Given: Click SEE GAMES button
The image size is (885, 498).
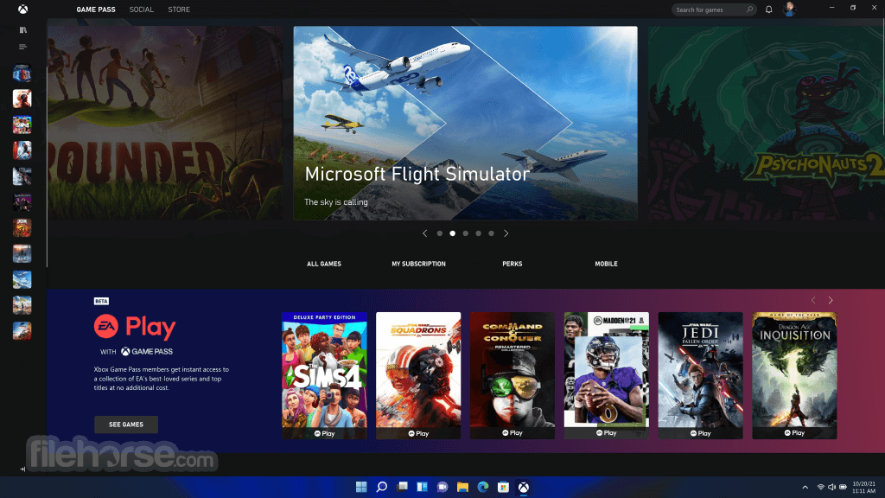Looking at the screenshot, I should [x=126, y=425].
